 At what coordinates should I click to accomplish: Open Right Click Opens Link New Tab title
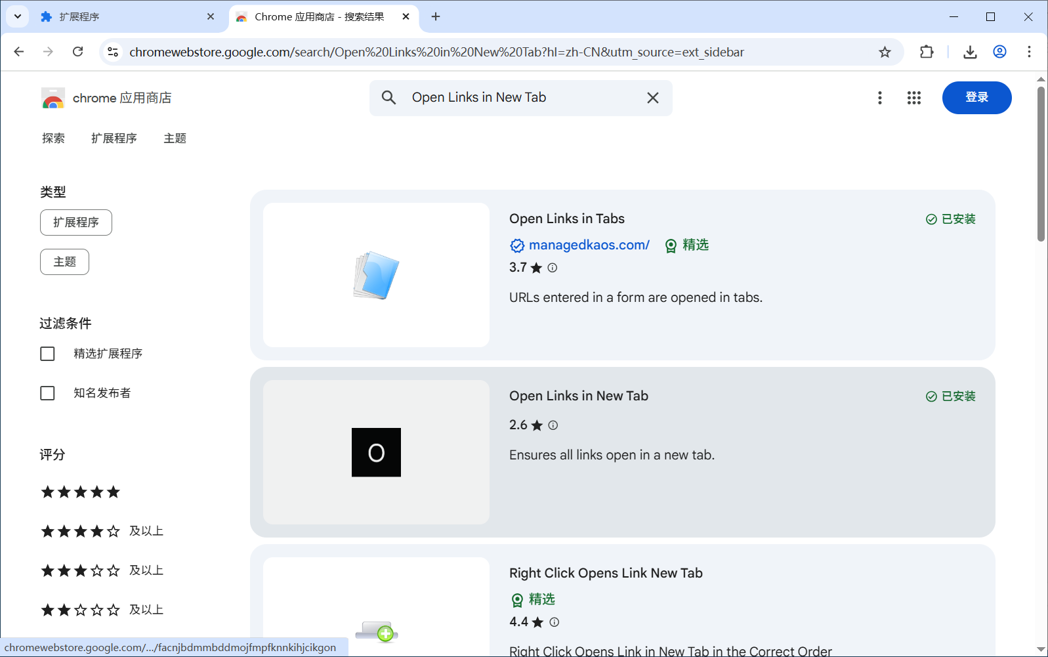[606, 573]
